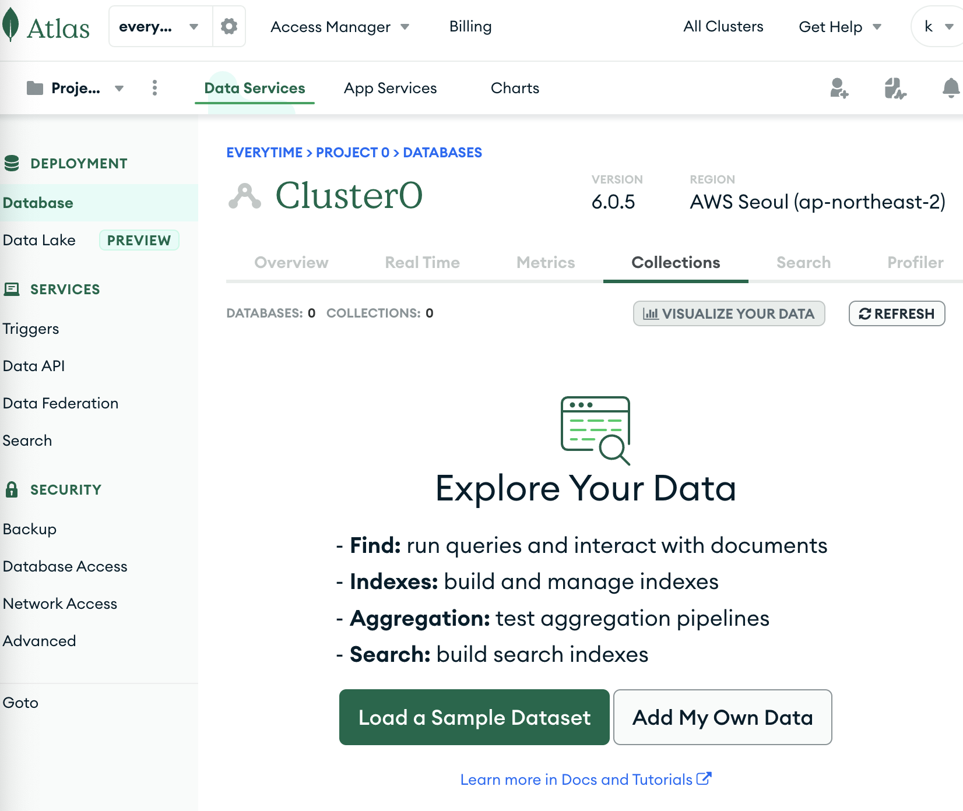Viewport: 963px width, 811px height.
Task: Open Learn more in Docs and Tutorials
Action: click(586, 780)
